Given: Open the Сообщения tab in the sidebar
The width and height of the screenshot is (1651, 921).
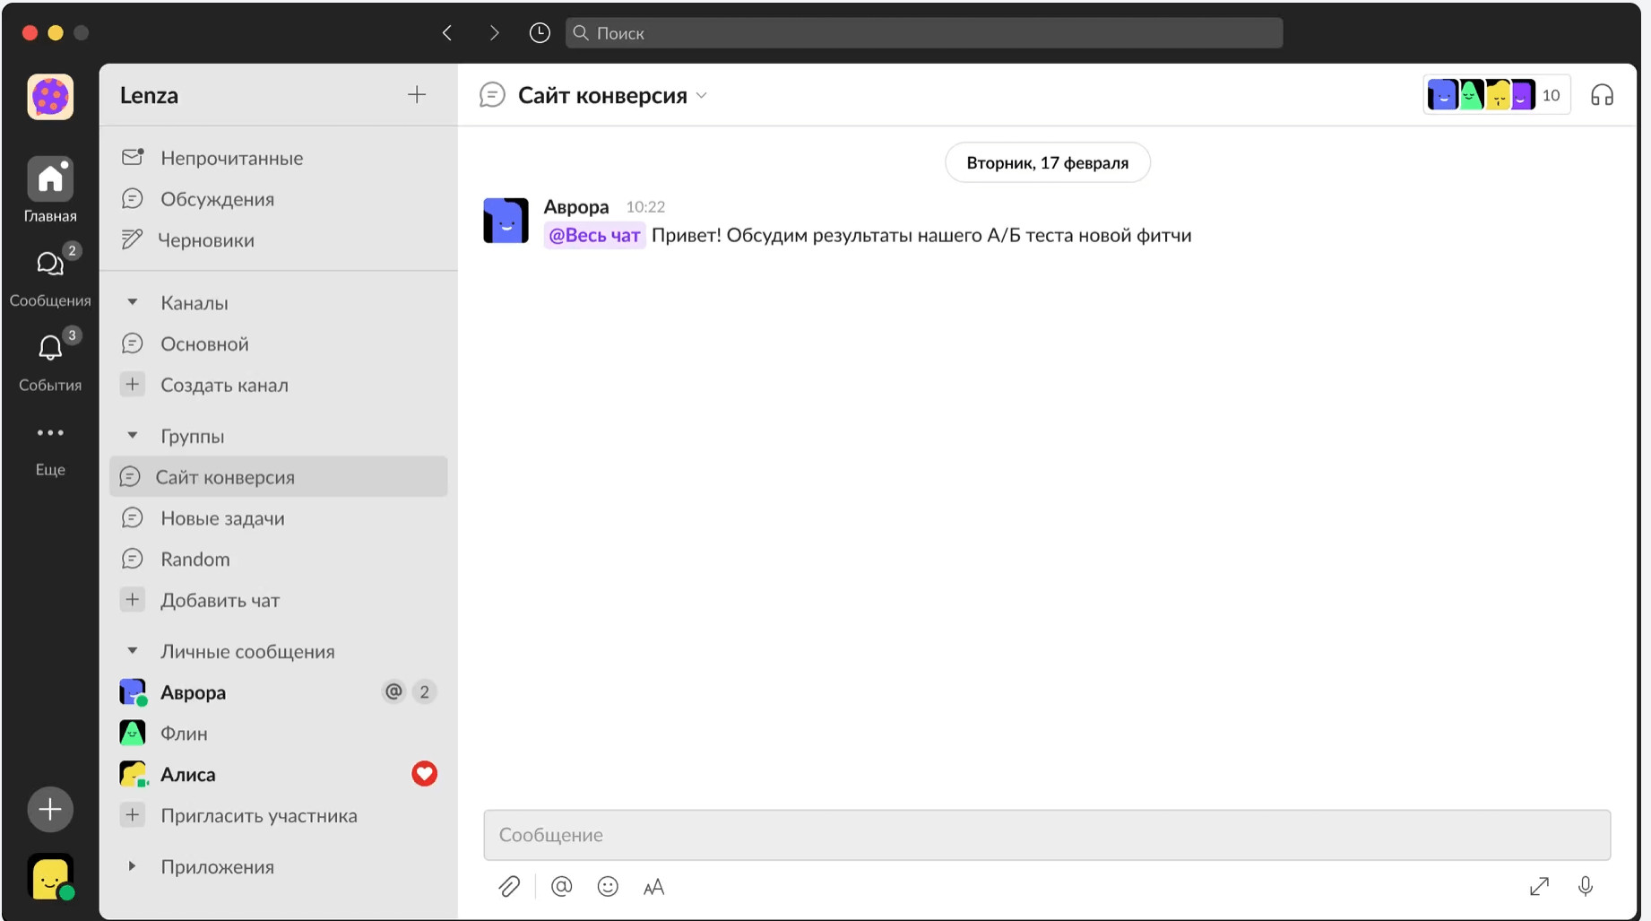Looking at the screenshot, I should [50, 274].
